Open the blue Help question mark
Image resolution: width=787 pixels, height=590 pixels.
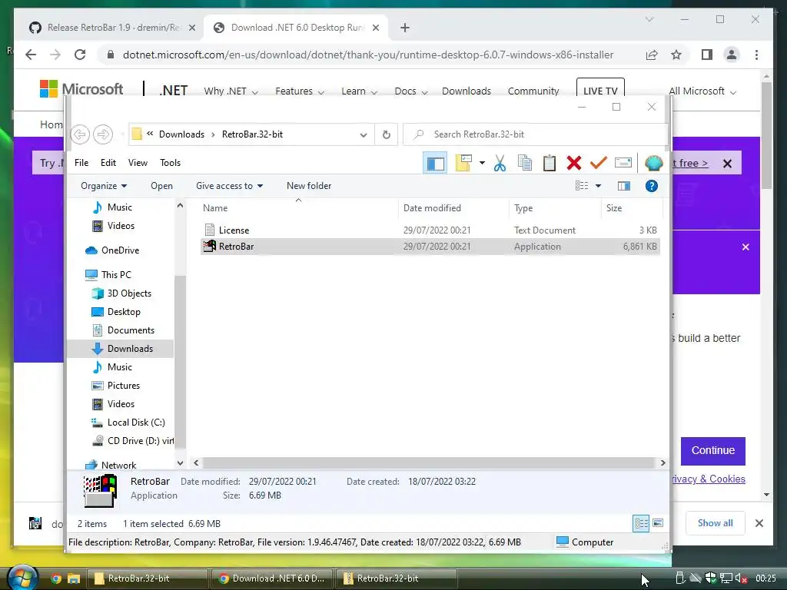652,186
